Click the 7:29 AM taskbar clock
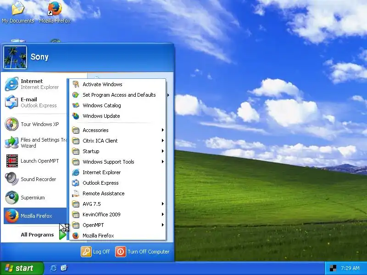Screen dimensions: 367x275 (x=350, y=268)
